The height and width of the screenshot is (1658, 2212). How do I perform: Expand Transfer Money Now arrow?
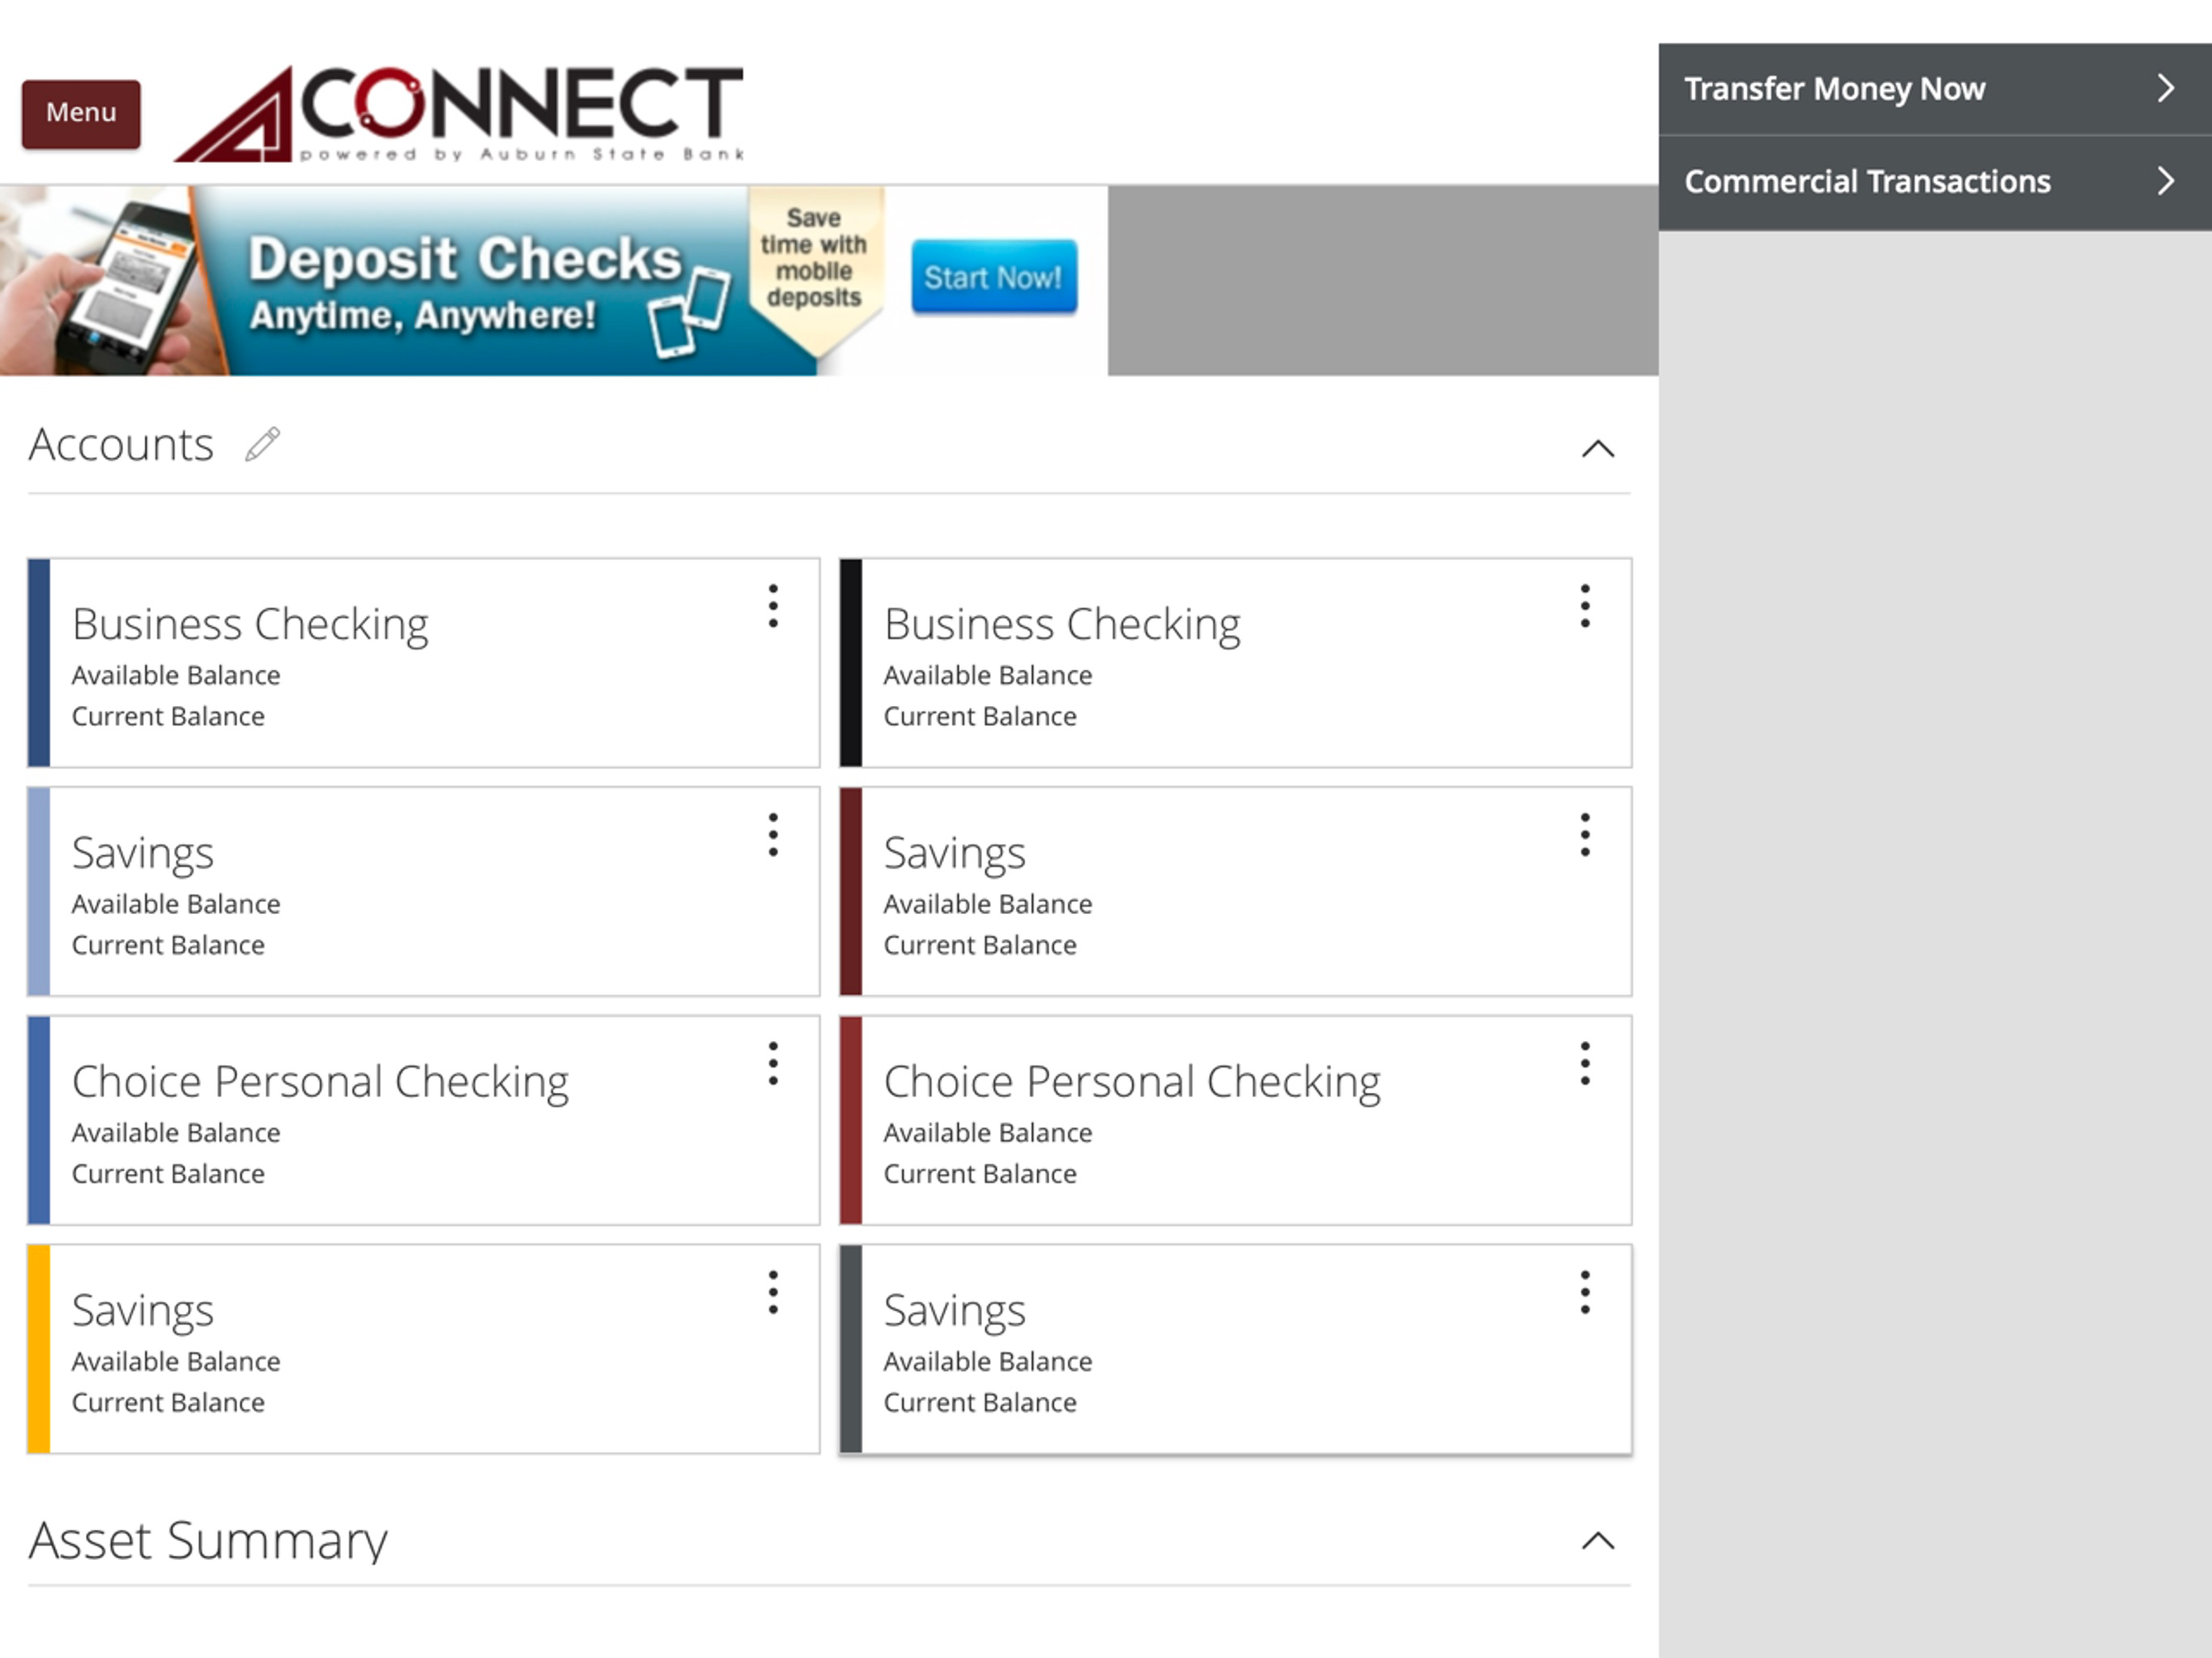2165,88
